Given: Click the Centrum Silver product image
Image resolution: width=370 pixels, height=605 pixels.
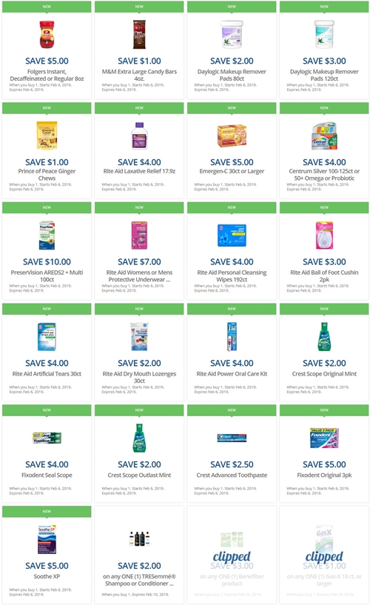Looking at the screenshot, I should coord(324,136).
